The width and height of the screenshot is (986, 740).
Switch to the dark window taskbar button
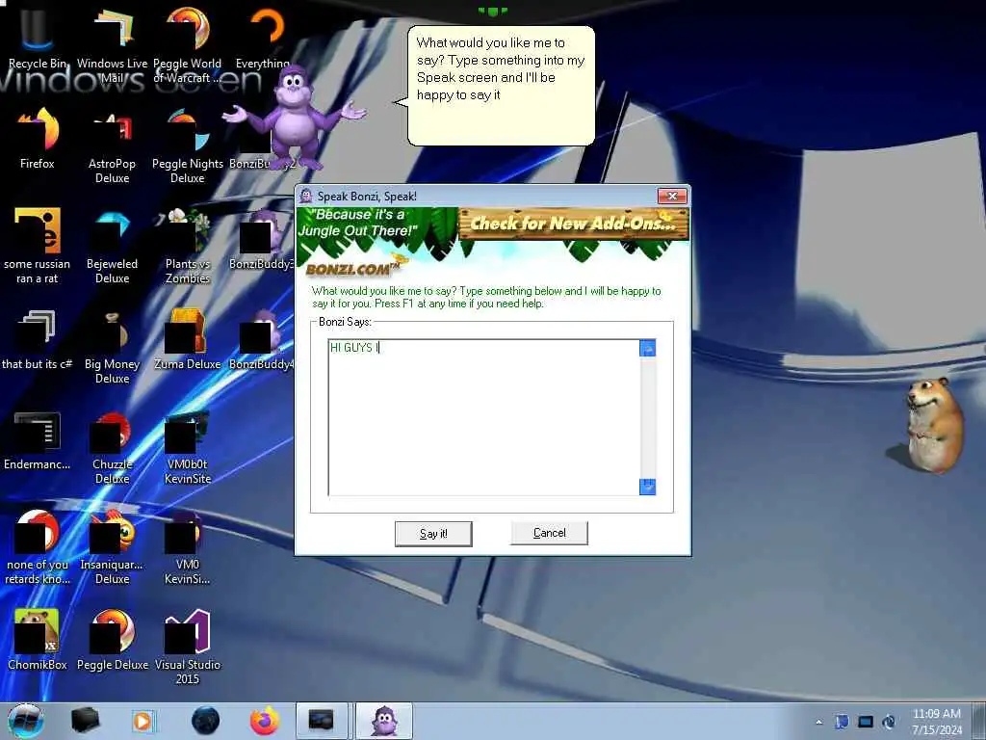pos(322,721)
